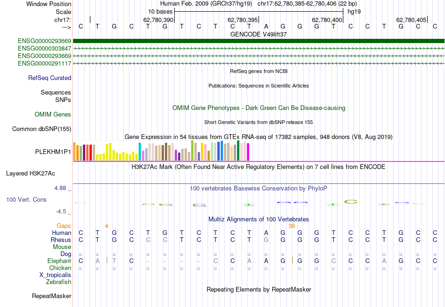Select the solid dark green GENCODE exon block
445x307 pixels.
[x=259, y=41]
